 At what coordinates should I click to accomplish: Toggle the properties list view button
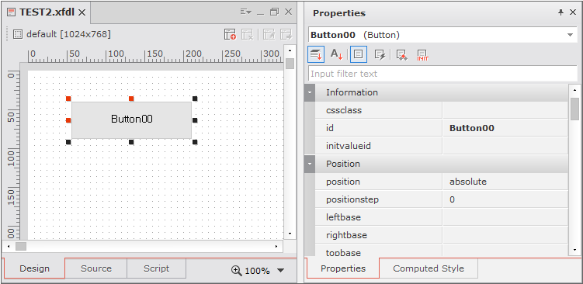click(359, 54)
